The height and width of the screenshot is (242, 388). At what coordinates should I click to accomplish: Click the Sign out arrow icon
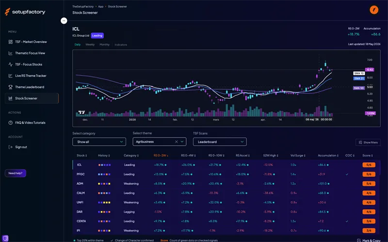click(x=10, y=147)
